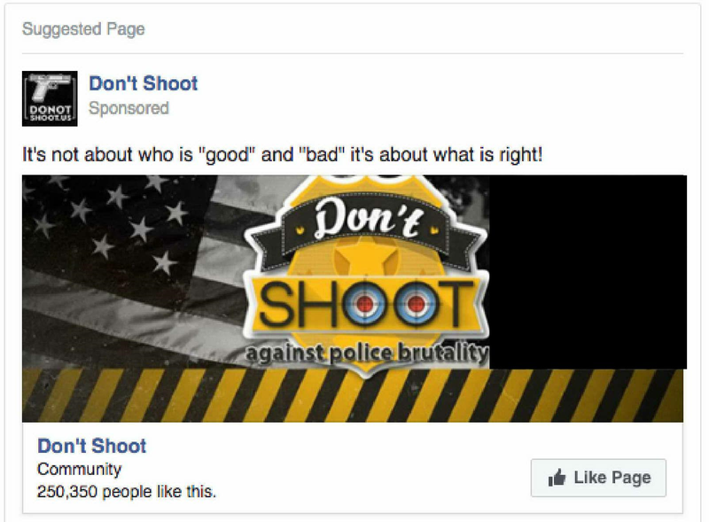Image resolution: width=709 pixels, height=522 pixels.
Task: Click the '250,350 people like this' count
Action: [127, 492]
